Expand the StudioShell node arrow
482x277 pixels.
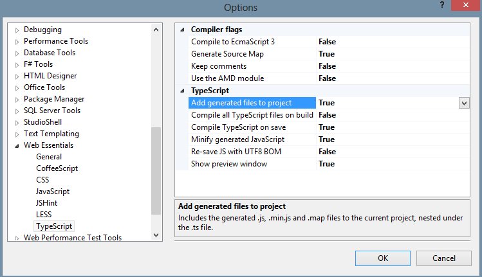[17, 123]
